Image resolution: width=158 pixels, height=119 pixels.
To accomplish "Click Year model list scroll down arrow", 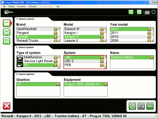I will pos(152,40).
